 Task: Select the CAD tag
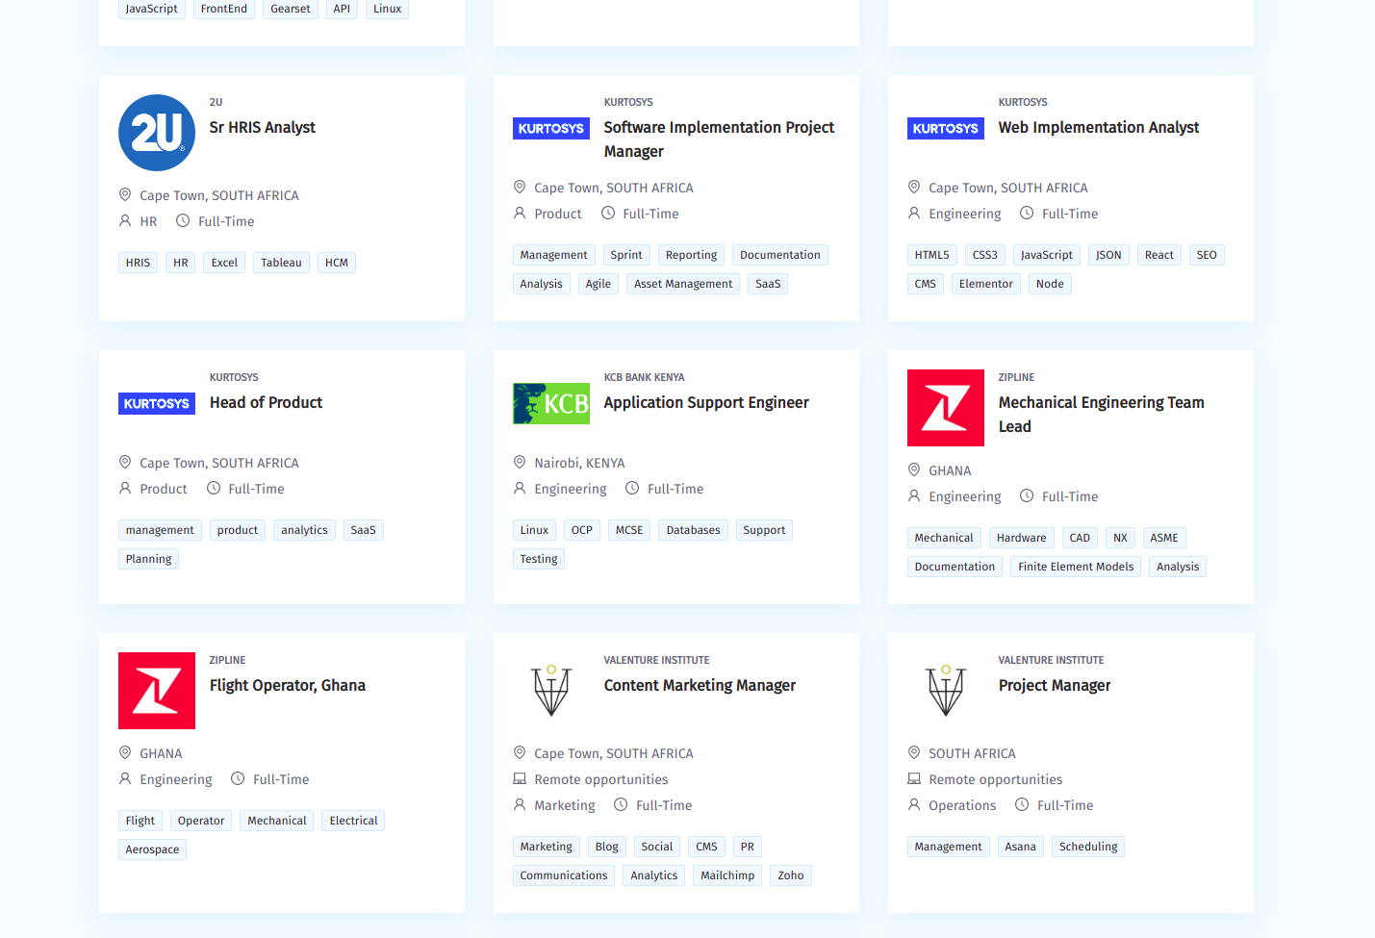tap(1080, 538)
